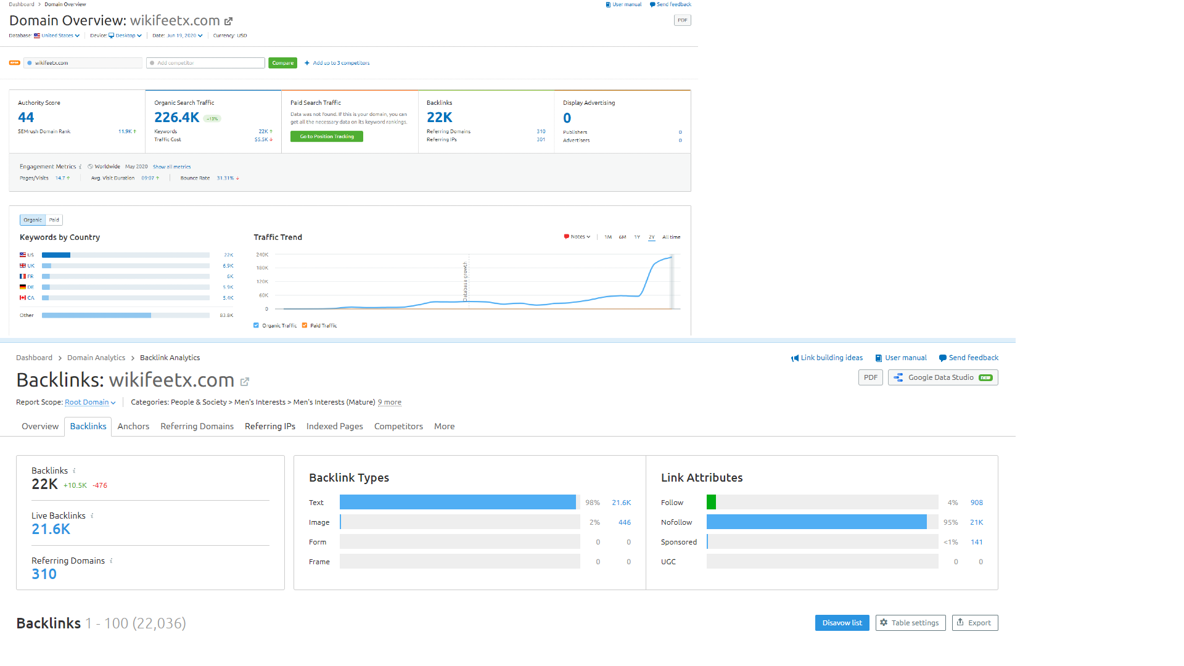Expand the 9 more categories link
Image resolution: width=1184 pixels, height=666 pixels.
(390, 403)
